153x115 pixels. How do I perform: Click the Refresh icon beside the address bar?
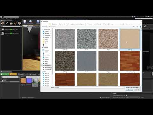pos(123,24)
